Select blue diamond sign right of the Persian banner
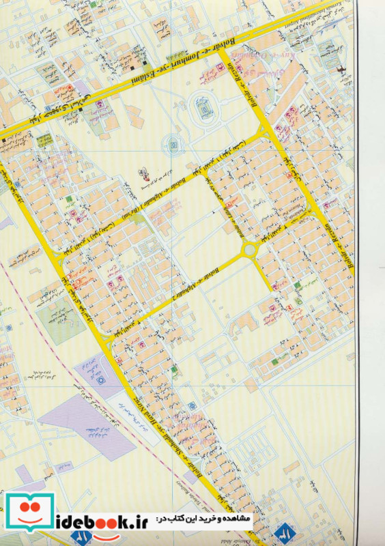The width and height of the screenshot is (385, 546). pos(285,533)
